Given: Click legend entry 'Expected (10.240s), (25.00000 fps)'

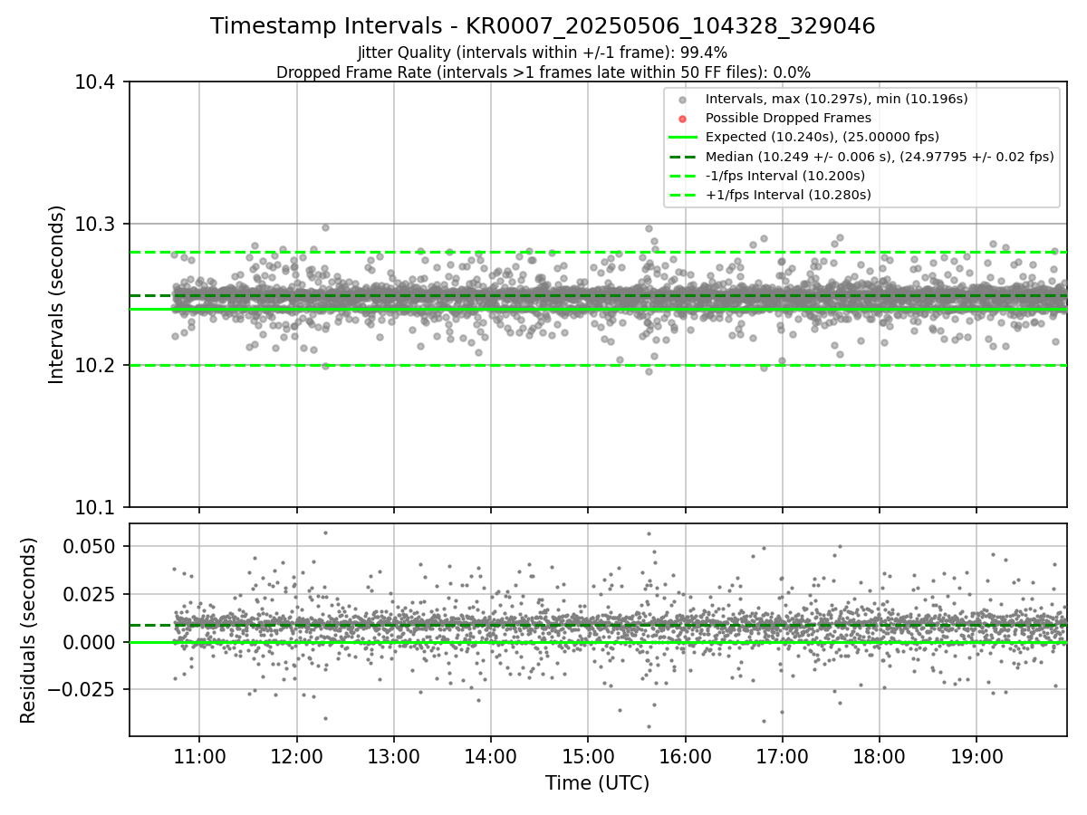Looking at the screenshot, I should tap(822, 137).
